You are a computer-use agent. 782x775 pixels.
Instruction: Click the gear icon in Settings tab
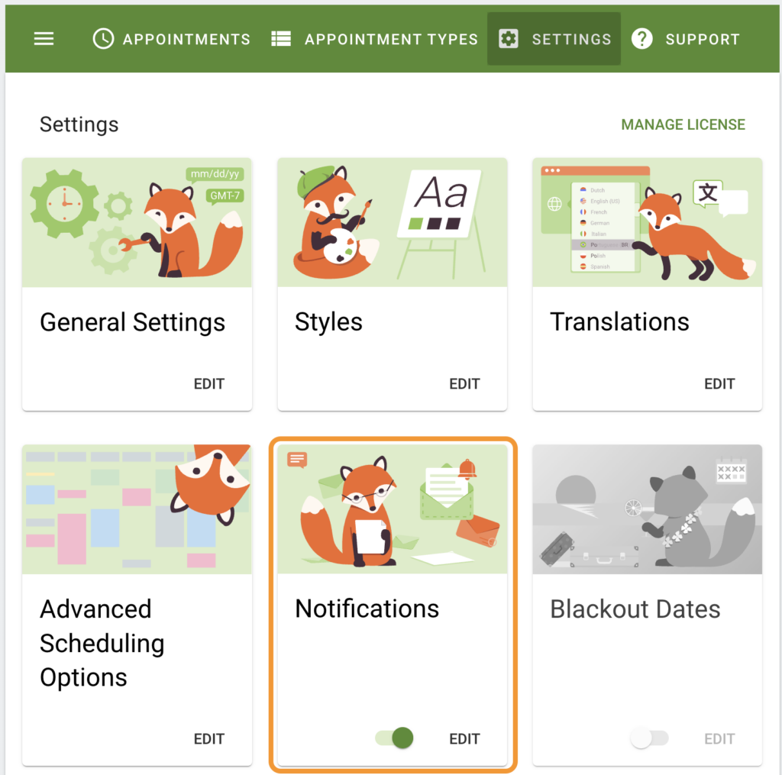point(509,39)
